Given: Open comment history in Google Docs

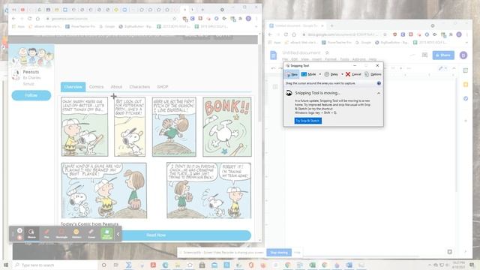Looking at the screenshot, I should (424, 55).
